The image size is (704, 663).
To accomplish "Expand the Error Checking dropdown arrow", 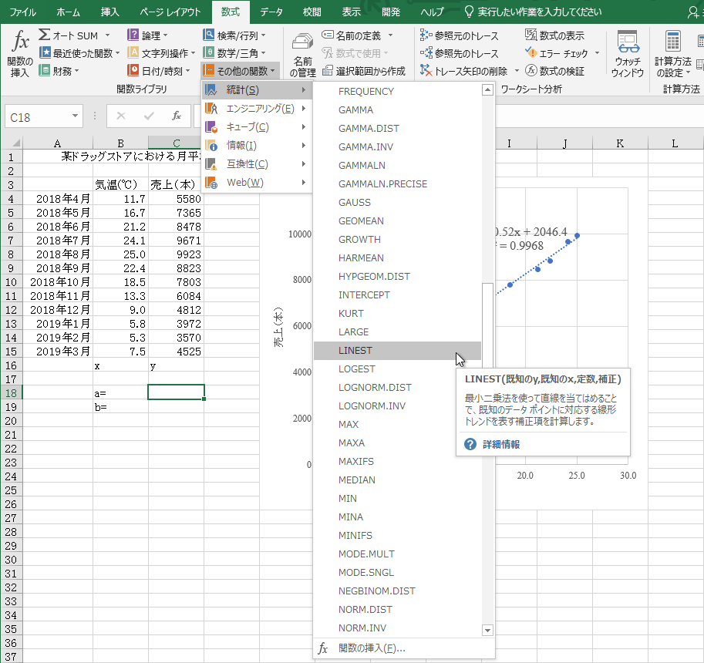I will coord(597,53).
